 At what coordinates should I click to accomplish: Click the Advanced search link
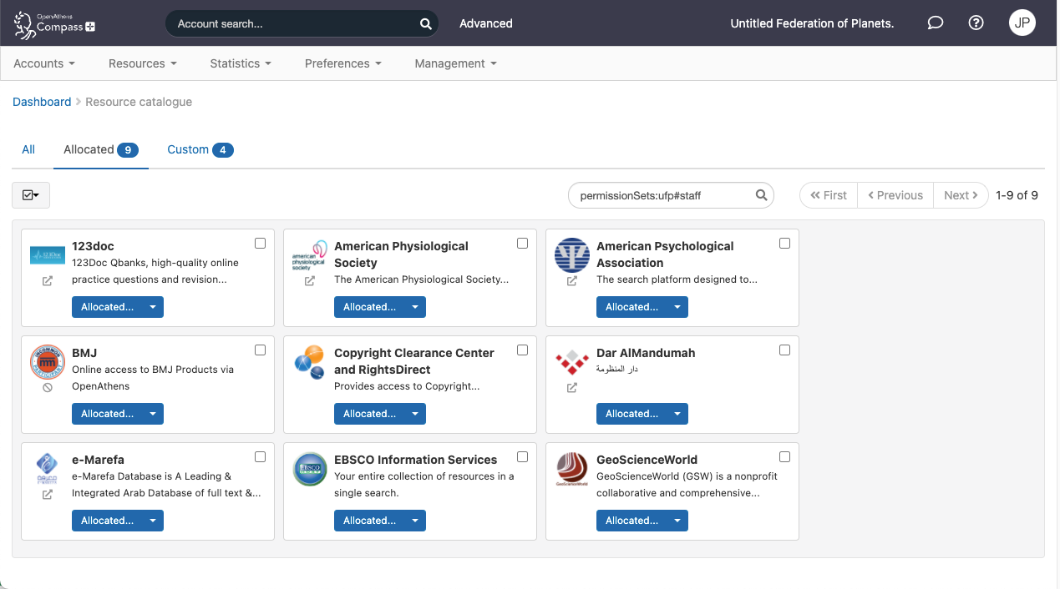[x=485, y=23]
